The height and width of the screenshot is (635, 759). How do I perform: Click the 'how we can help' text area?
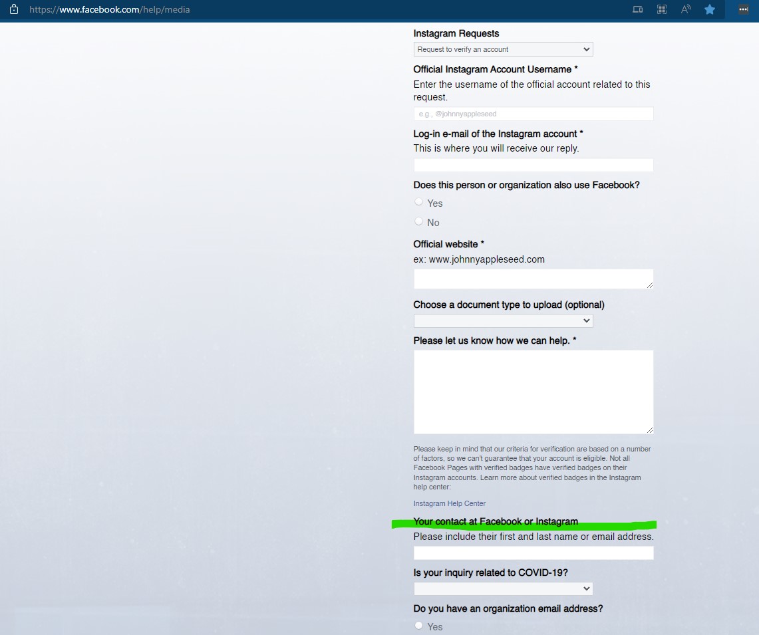[533, 392]
